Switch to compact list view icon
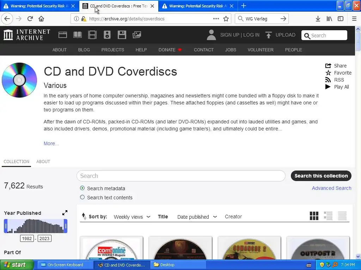The width and height of the screenshot is (361, 270). coord(342,216)
